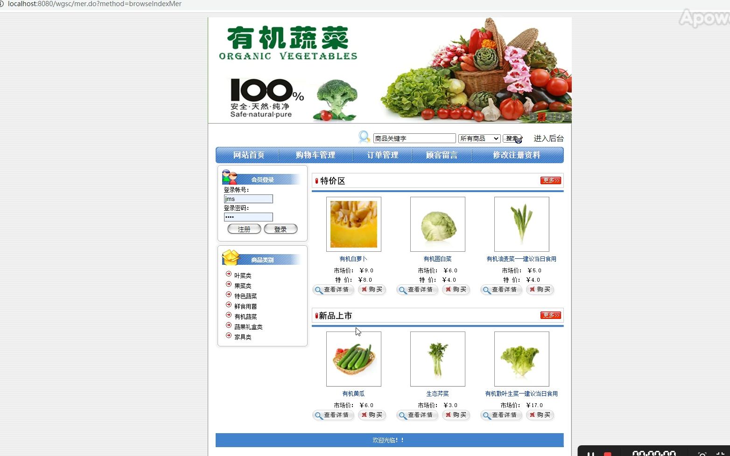
Task: Click 更多 in the 新品上市 header
Action: tap(551, 315)
